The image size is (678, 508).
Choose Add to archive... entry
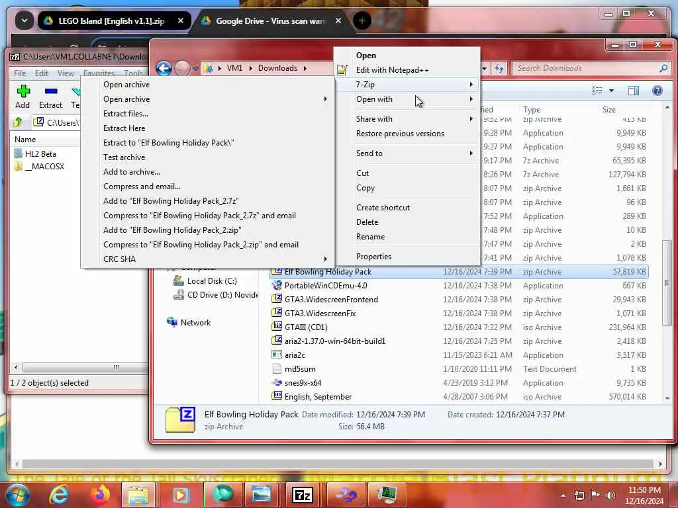click(x=207, y=172)
